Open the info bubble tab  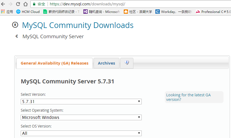click(127, 63)
